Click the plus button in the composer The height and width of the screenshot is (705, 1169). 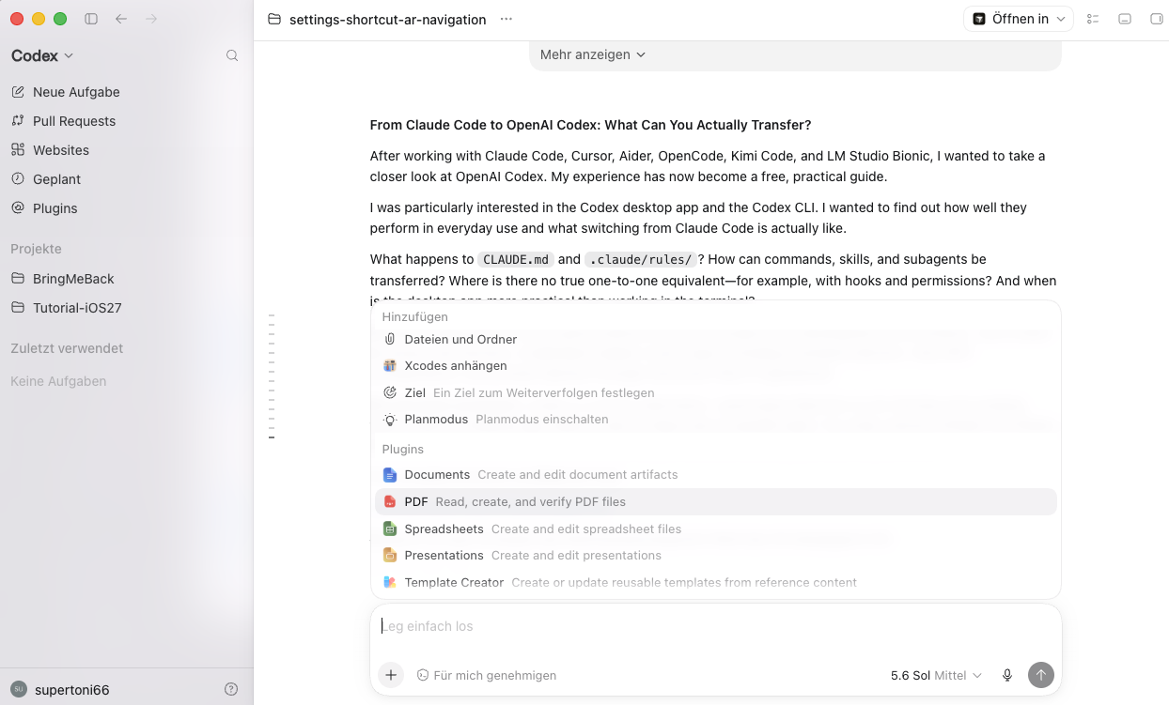tap(391, 675)
